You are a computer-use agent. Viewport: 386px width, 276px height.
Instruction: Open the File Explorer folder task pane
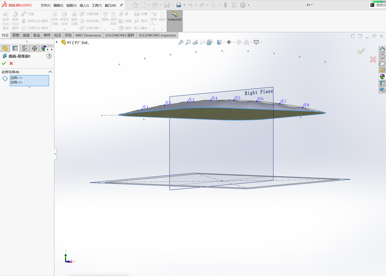click(382, 63)
